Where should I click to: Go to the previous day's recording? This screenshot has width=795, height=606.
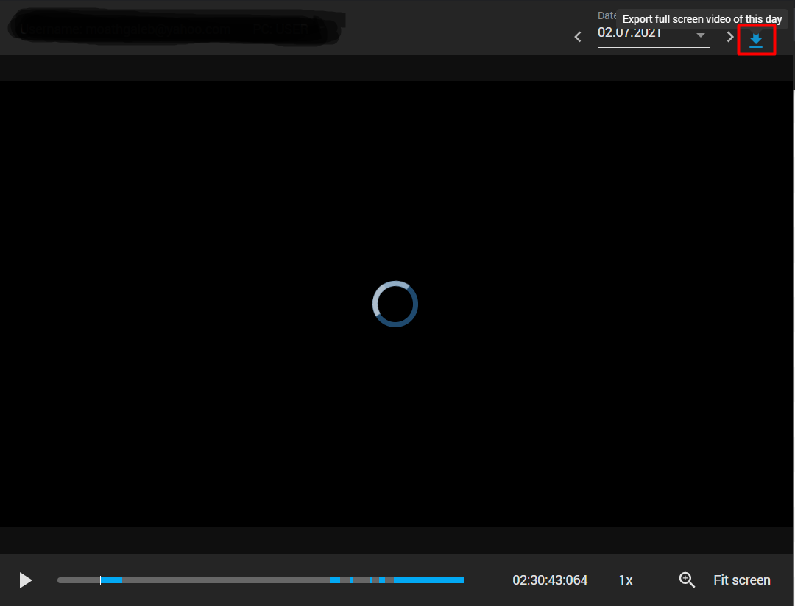click(577, 36)
